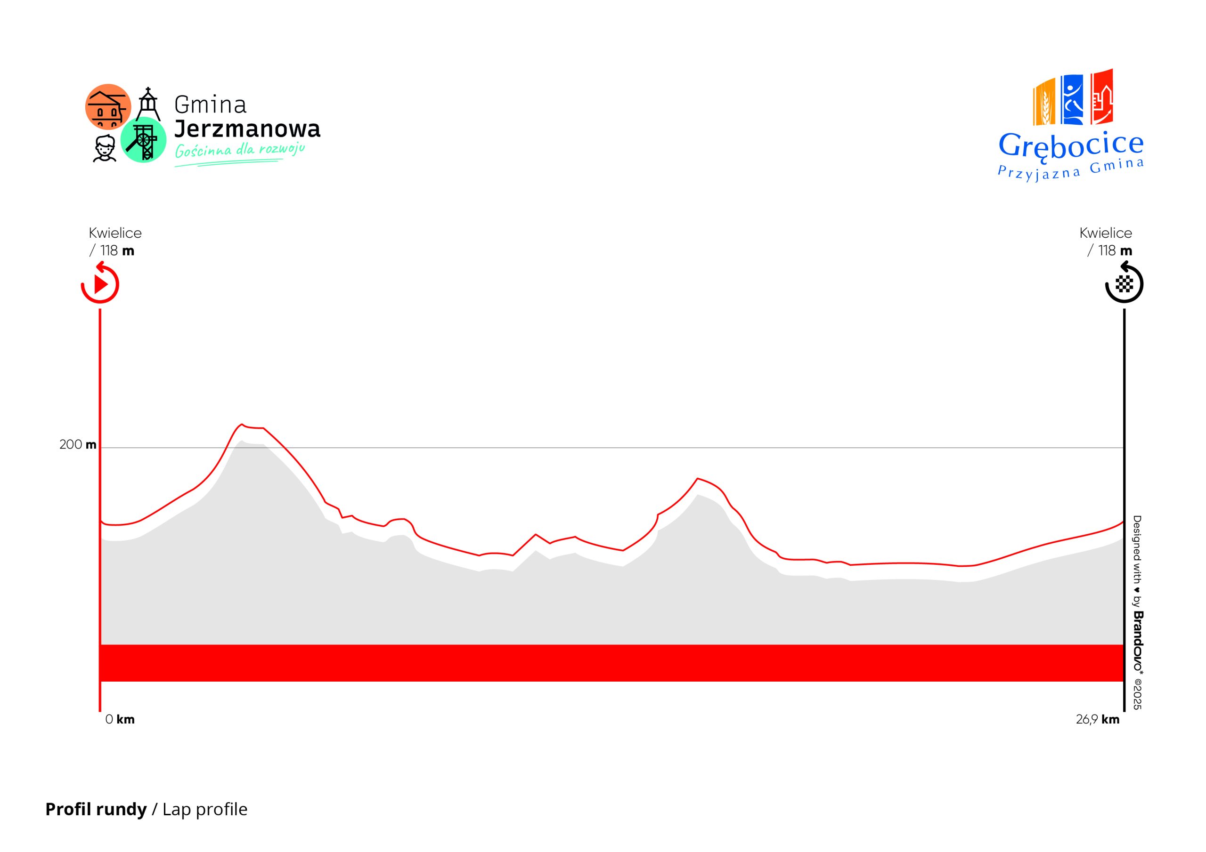Click the blue figure panel in Grębocice logo
The height and width of the screenshot is (852, 1206).
point(1072,100)
